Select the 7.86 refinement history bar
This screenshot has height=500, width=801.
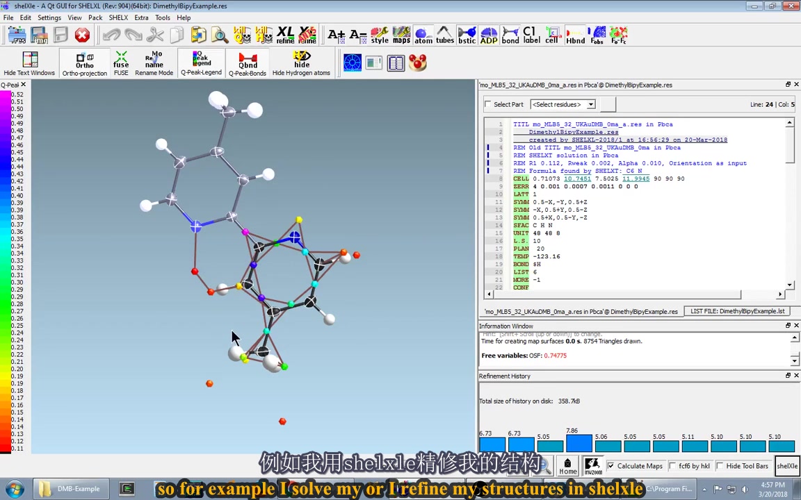pos(578,443)
